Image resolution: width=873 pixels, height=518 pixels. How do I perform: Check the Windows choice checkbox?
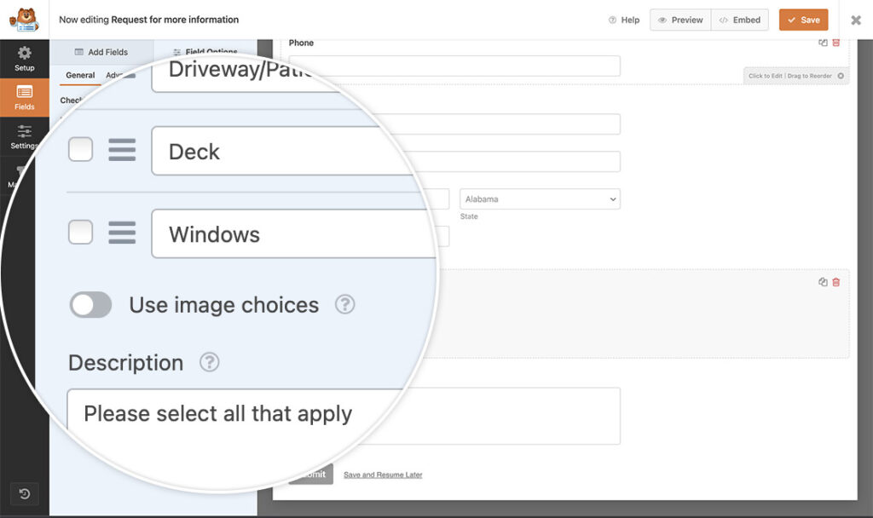point(80,232)
